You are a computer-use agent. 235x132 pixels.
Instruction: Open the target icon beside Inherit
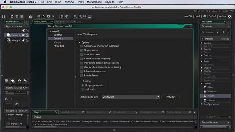point(16,104)
